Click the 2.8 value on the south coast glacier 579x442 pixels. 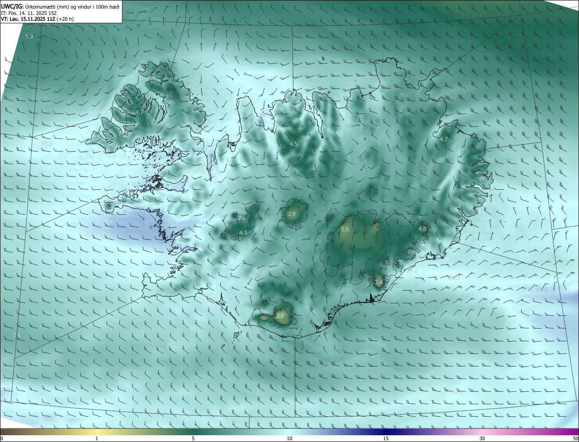280,316
